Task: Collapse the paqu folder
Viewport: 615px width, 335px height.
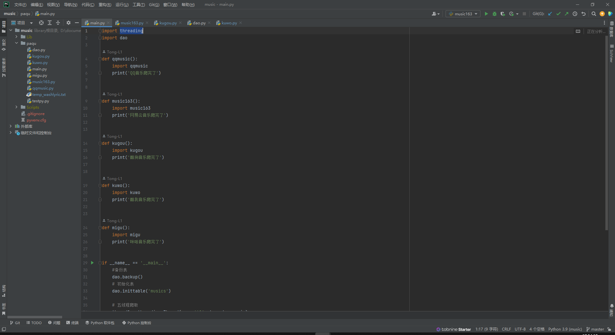Action: coord(17,43)
